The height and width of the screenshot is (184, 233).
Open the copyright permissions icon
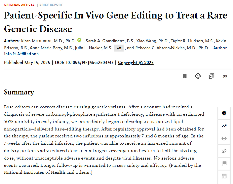tap(198, 76)
